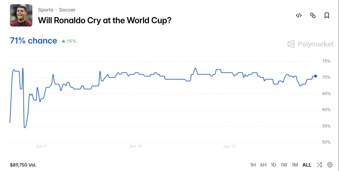Click the market title heading
Image resolution: width=339 pixels, height=171 pixels.
(x=105, y=20)
